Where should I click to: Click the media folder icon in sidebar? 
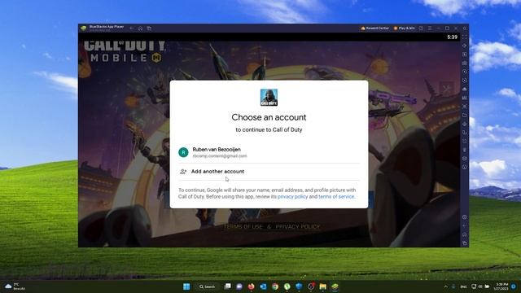click(x=465, y=116)
